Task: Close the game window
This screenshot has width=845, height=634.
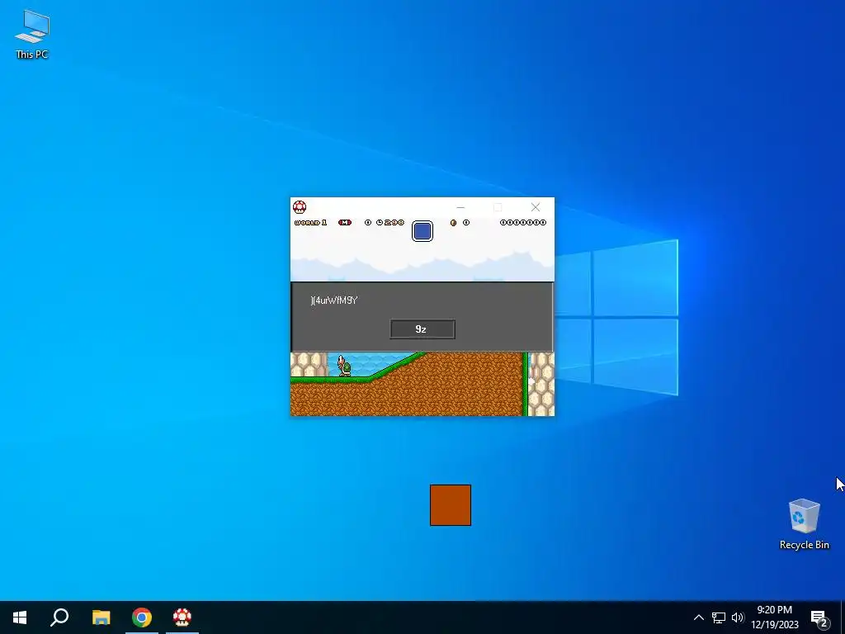Action: pyautogui.click(x=535, y=207)
